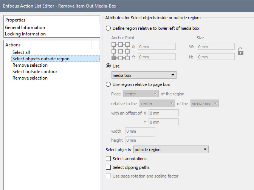Image resolution: width=254 pixels, height=190 pixels.
Task: Open the media box dropdown under Use
Action: point(144,75)
